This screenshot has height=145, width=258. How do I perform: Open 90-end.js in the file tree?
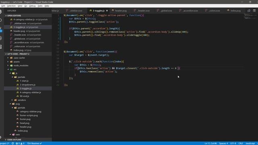click(x=24, y=96)
